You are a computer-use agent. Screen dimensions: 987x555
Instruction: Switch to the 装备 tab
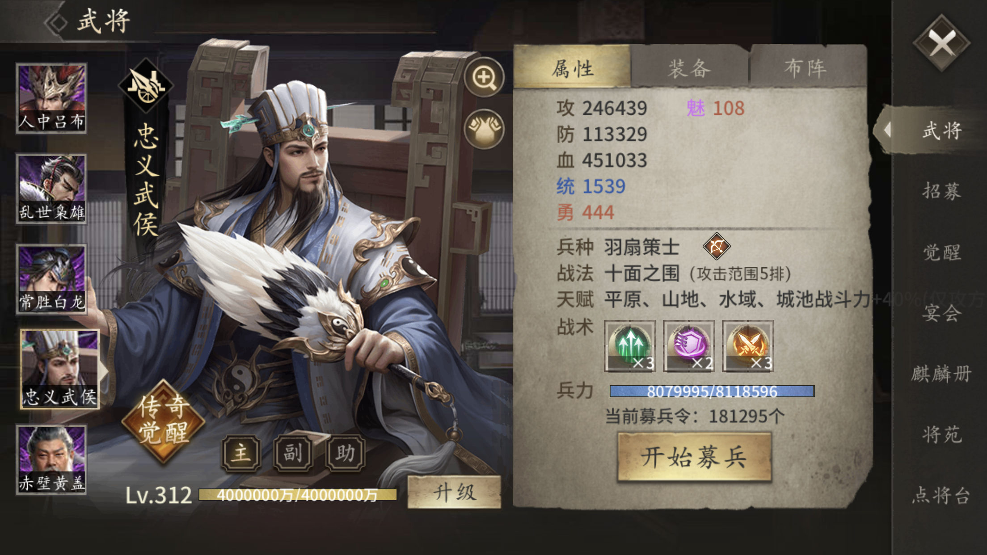(x=690, y=68)
